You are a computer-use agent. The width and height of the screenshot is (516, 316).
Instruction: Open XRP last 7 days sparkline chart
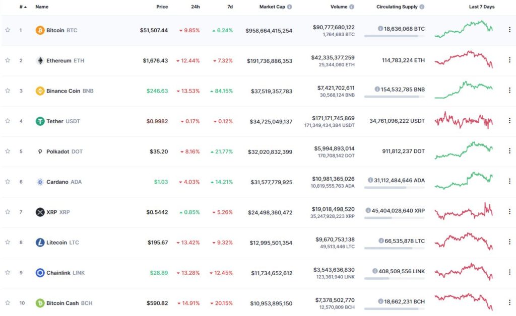[x=464, y=211]
